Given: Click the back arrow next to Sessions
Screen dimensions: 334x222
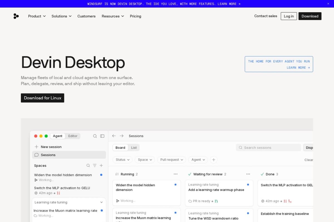Looking at the screenshot, I should coord(114,136).
